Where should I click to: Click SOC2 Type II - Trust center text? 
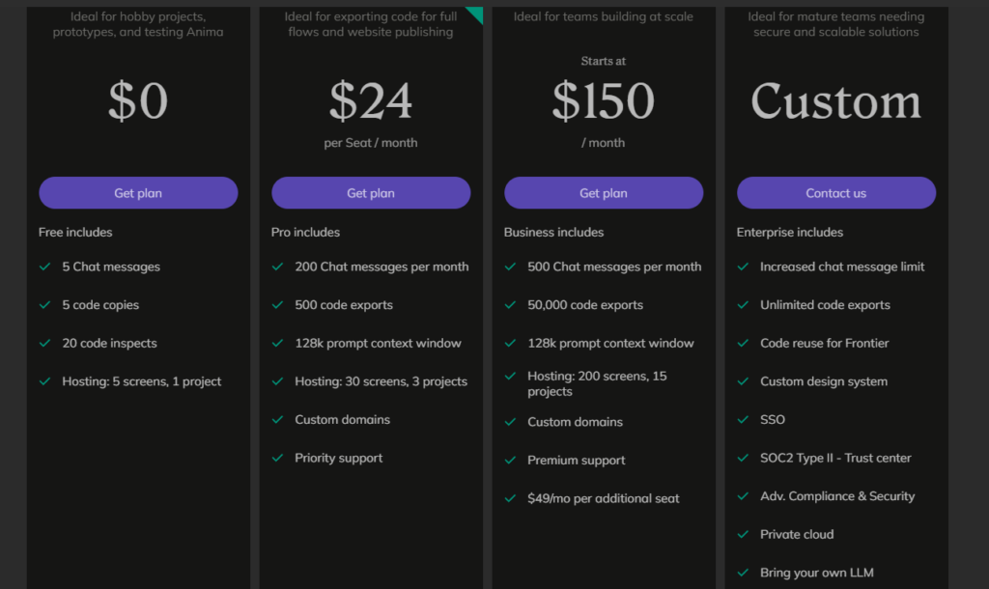(x=835, y=458)
